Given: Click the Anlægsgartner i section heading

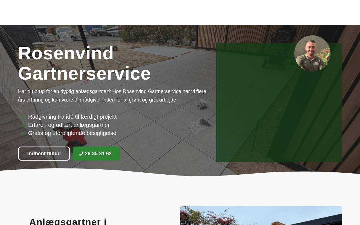Looking at the screenshot, I should tap(68, 221).
